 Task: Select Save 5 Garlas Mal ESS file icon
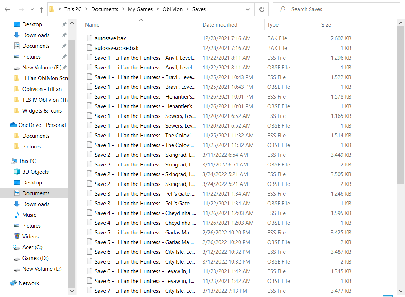[89, 232]
